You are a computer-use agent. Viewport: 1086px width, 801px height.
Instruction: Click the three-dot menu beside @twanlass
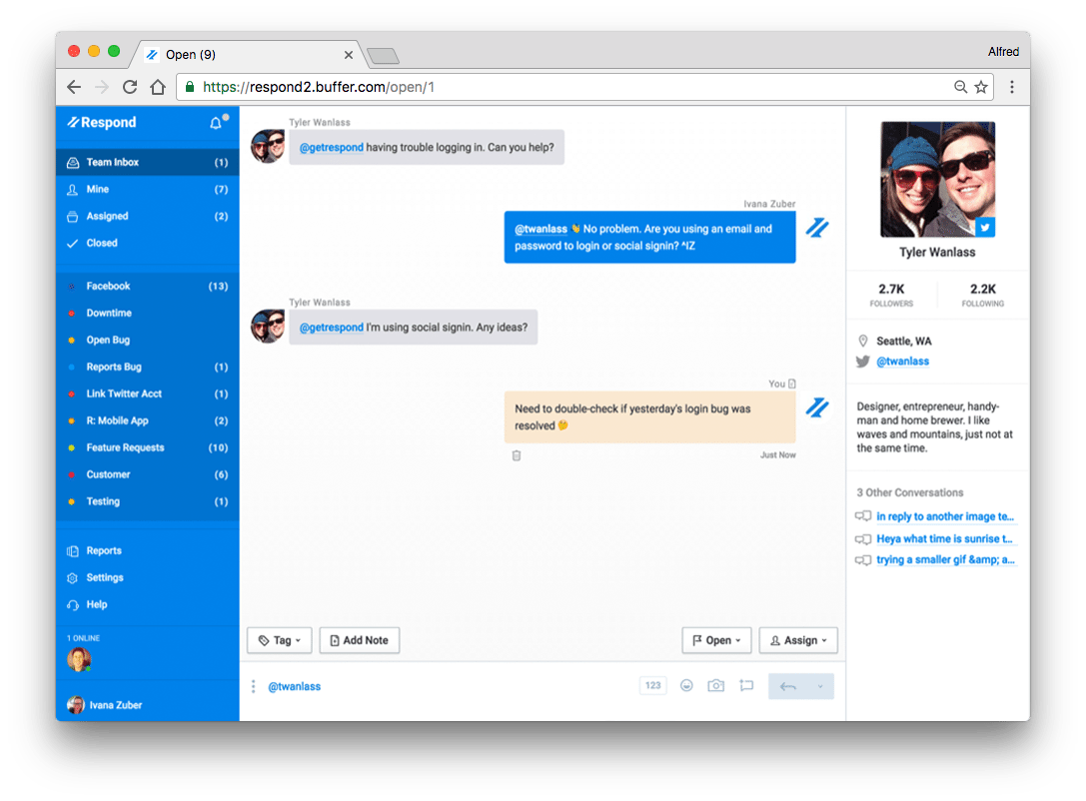click(254, 686)
